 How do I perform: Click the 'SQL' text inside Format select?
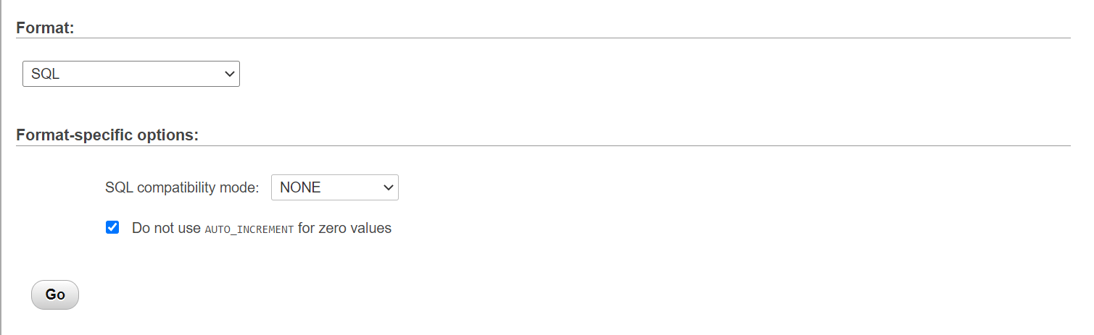click(45, 74)
